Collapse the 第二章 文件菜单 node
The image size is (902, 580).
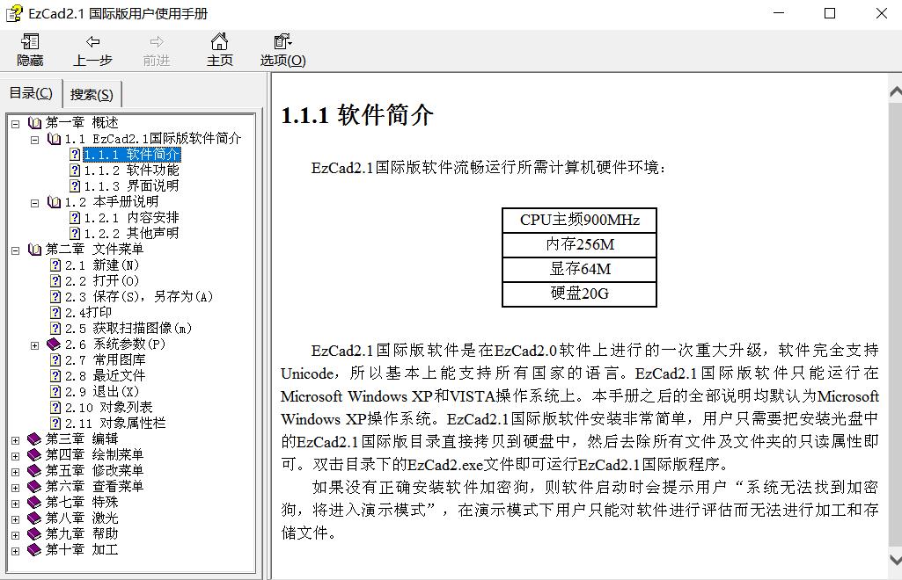[x=16, y=250]
